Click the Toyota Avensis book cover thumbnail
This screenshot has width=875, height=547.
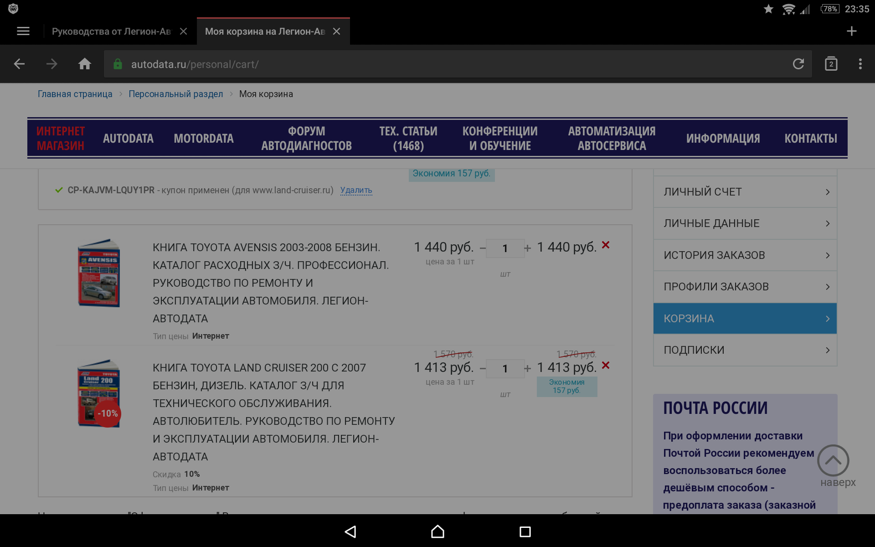tap(99, 273)
